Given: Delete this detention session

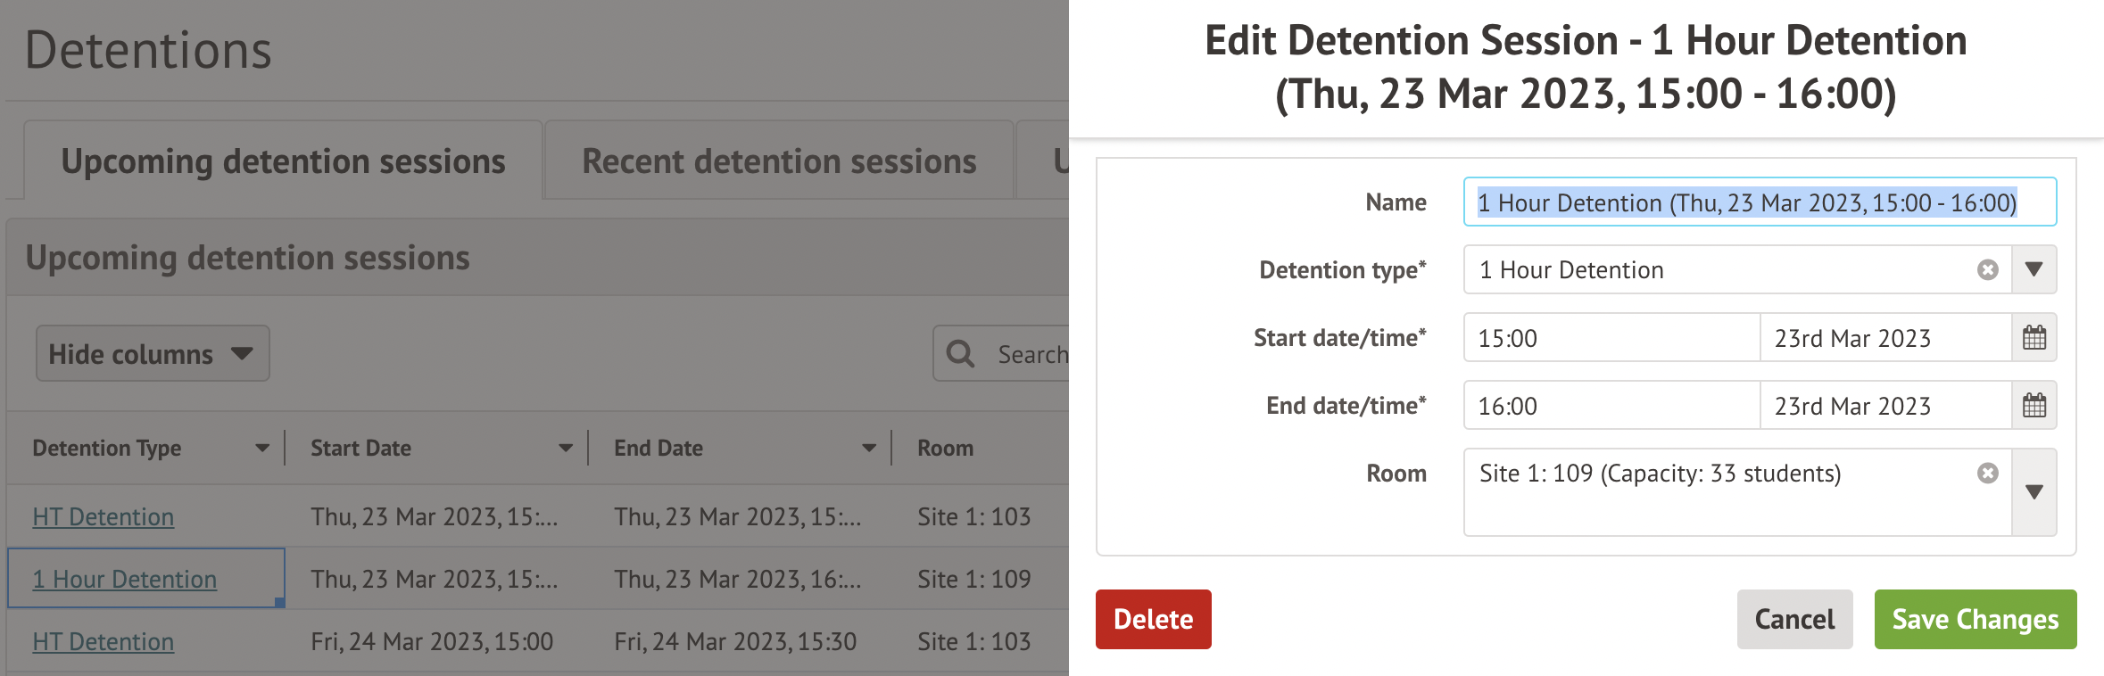Looking at the screenshot, I should click(x=1153, y=619).
